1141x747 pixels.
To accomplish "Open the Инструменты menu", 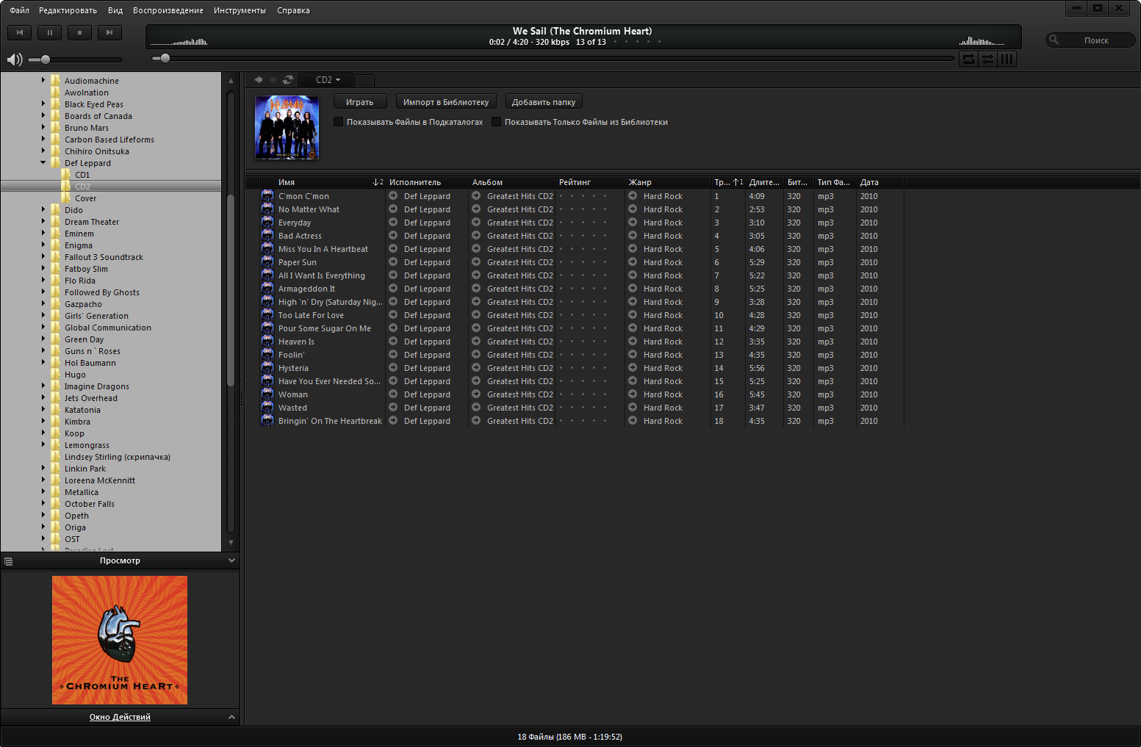I will pos(240,10).
